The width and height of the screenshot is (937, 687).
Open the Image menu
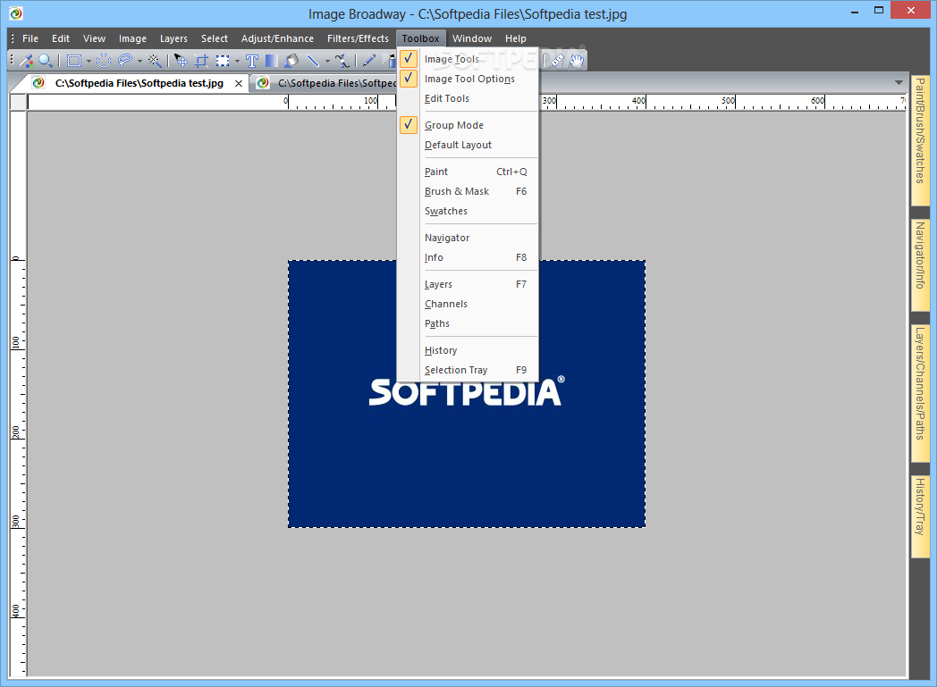[x=132, y=38]
